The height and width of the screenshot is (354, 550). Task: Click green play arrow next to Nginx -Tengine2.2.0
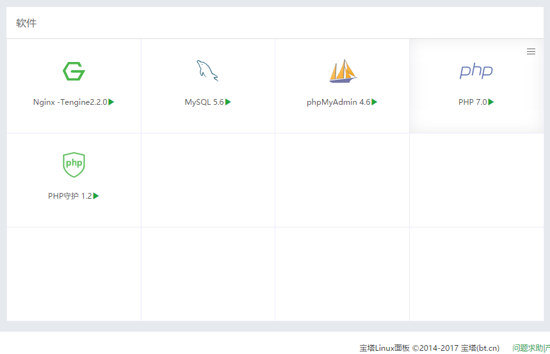(x=111, y=102)
